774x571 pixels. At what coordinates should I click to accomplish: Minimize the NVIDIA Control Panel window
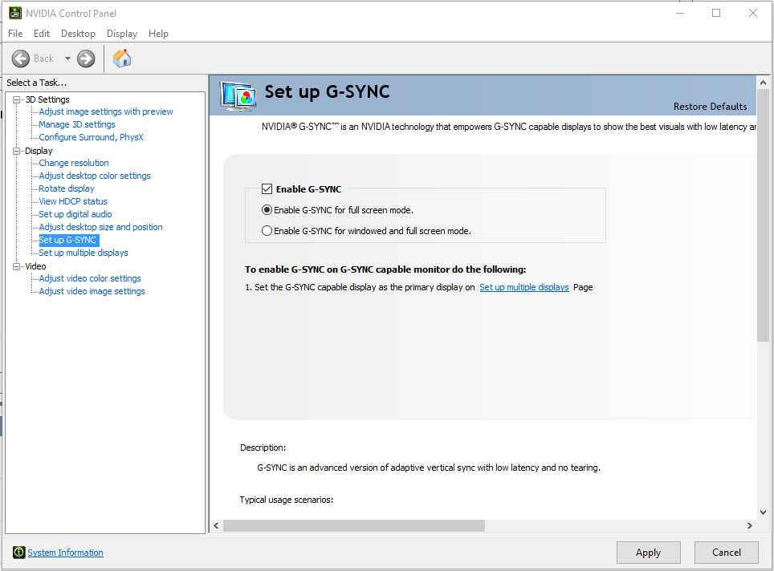click(x=680, y=14)
